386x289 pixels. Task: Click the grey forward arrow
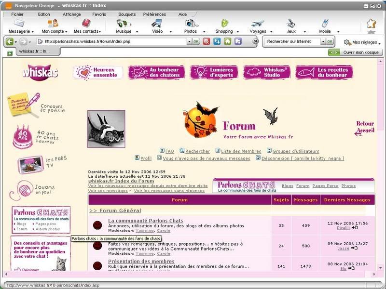coord(23,41)
